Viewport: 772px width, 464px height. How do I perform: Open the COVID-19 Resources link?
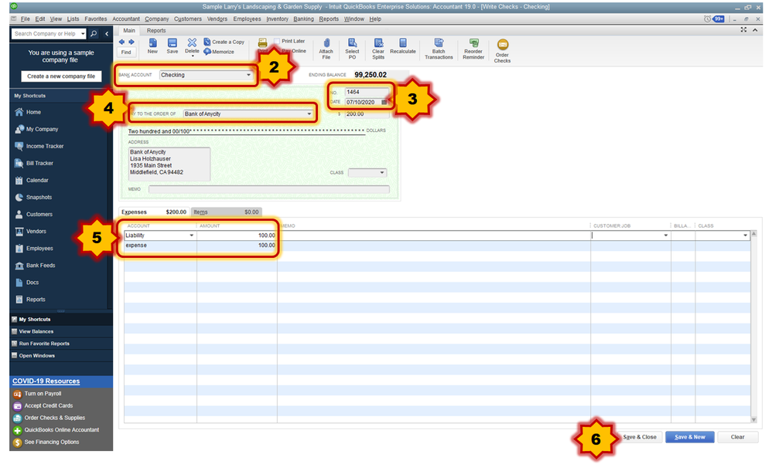click(x=46, y=381)
